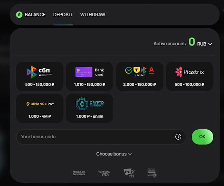Select Binance Pay deposit method
The image size is (224, 186).
[x=40, y=108]
